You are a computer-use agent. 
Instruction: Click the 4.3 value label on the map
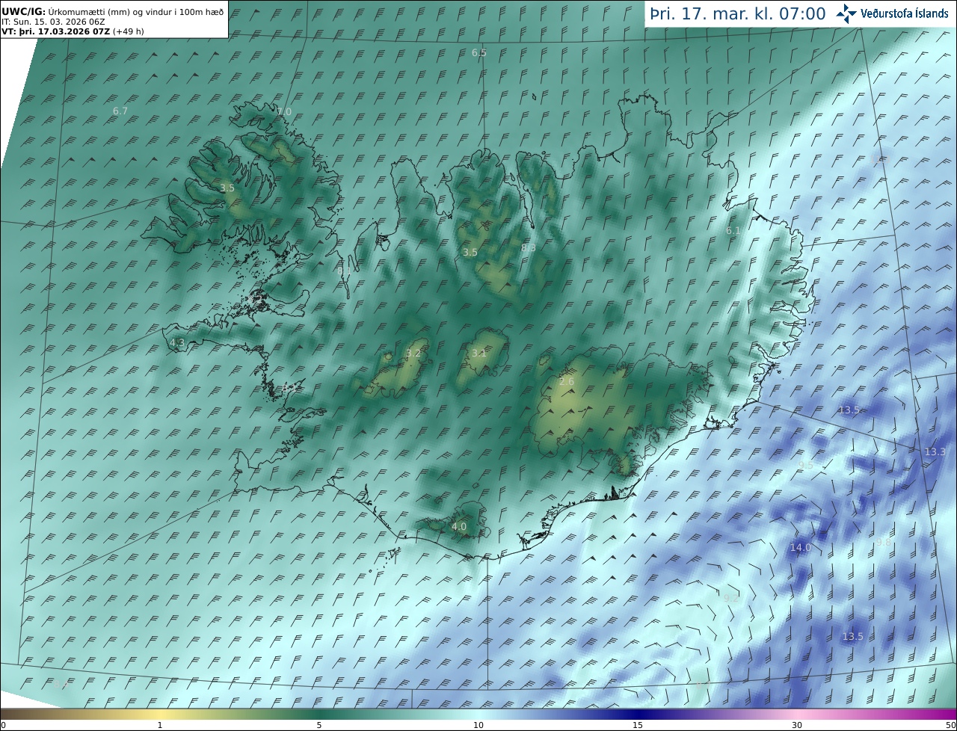(177, 343)
